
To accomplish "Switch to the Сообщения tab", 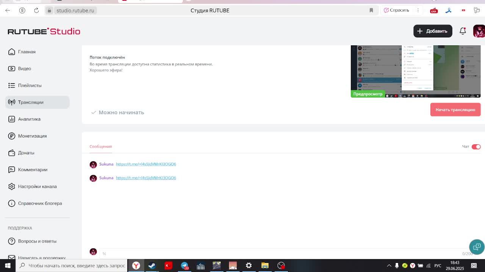I will (x=100, y=147).
